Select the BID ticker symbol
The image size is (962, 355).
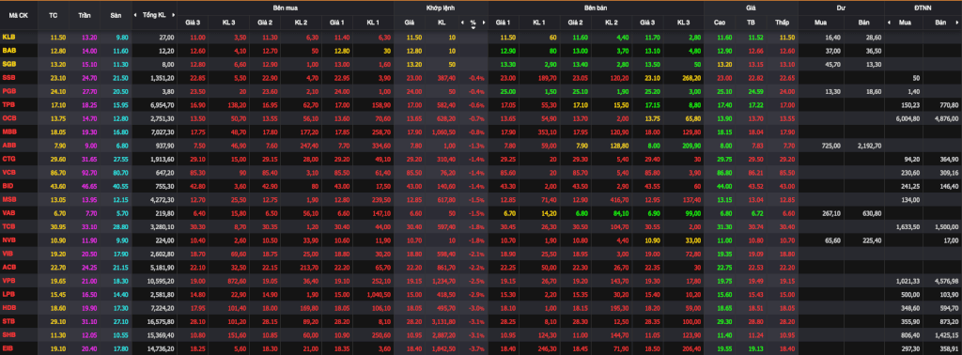(8, 185)
